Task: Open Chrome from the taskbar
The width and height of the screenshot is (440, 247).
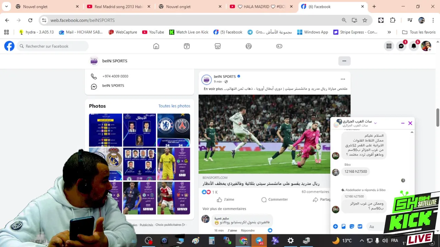Action: point(243,241)
